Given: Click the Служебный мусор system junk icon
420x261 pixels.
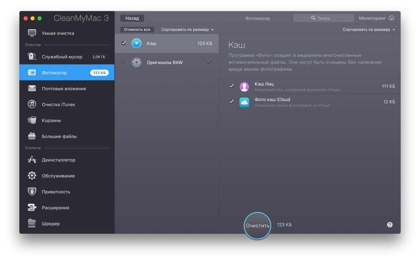Looking at the screenshot, I should point(32,57).
